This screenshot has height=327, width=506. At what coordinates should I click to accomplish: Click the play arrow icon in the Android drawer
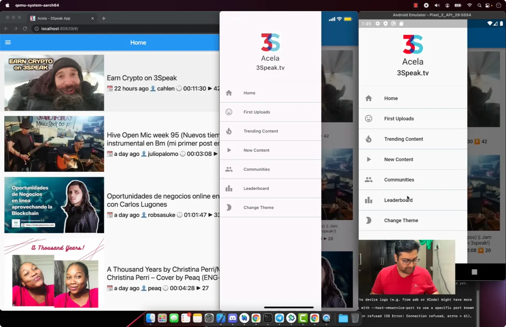pyautogui.click(x=369, y=159)
